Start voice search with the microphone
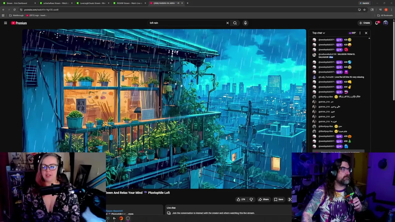 pyautogui.click(x=245, y=23)
